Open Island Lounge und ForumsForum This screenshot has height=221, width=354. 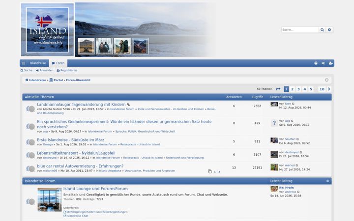tap(95, 189)
